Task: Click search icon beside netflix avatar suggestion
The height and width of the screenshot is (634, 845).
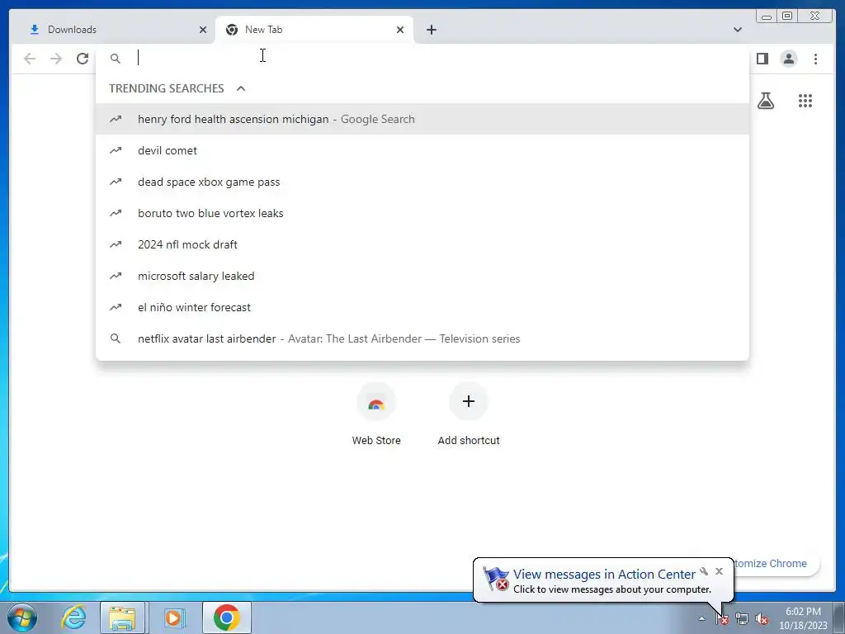Action: pyautogui.click(x=116, y=338)
